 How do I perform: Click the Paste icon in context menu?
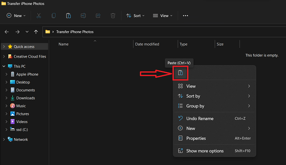tap(180, 73)
